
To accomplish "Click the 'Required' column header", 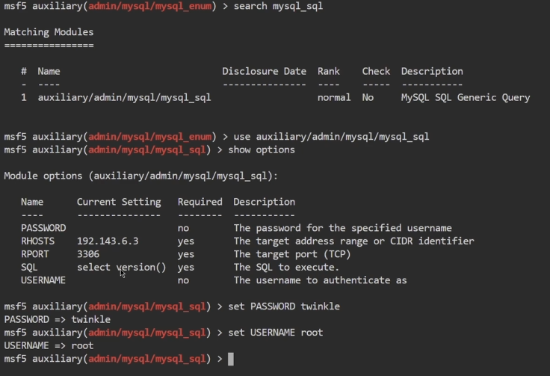I will click(200, 202).
